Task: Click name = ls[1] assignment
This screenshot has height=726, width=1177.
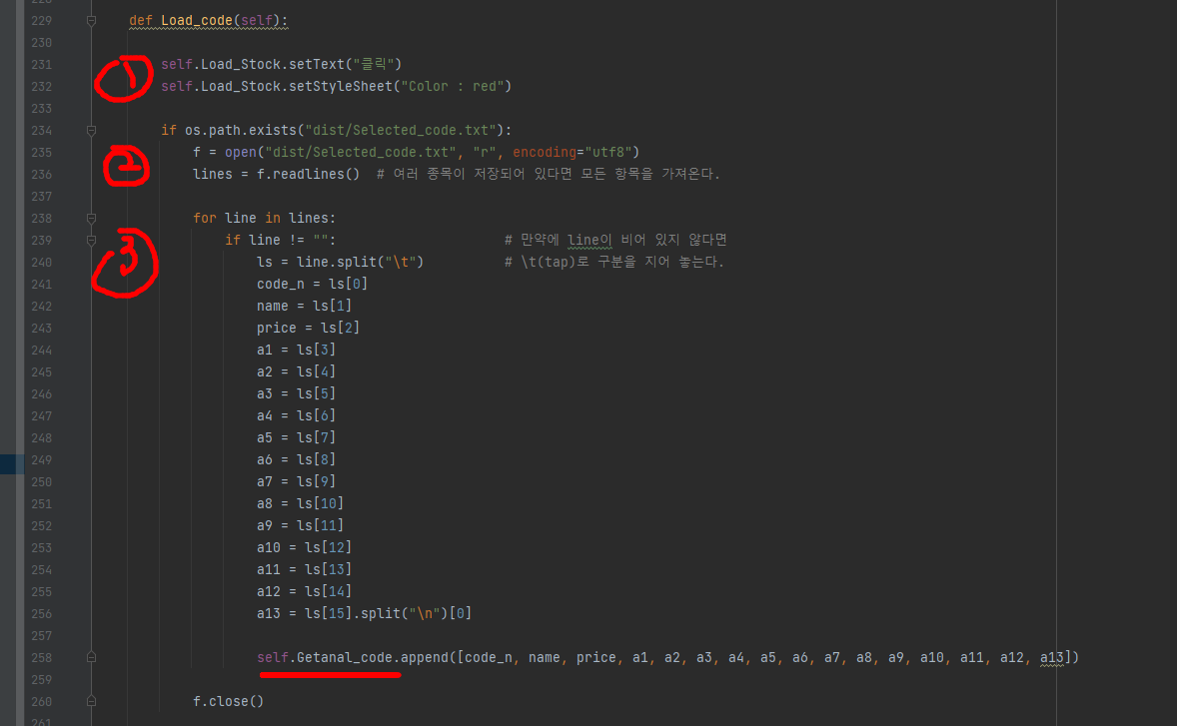Action: [304, 306]
